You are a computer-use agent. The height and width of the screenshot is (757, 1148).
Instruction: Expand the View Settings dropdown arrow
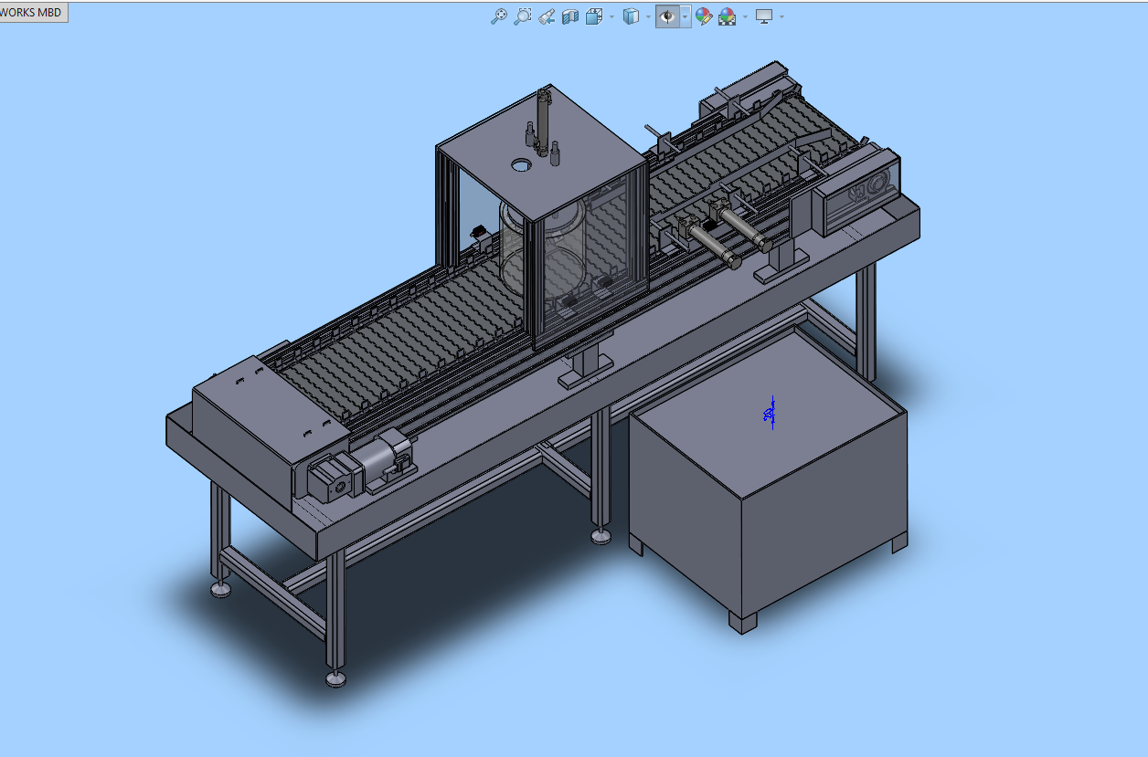(781, 16)
